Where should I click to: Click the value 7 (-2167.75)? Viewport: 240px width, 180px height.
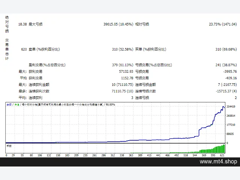tap(227, 85)
